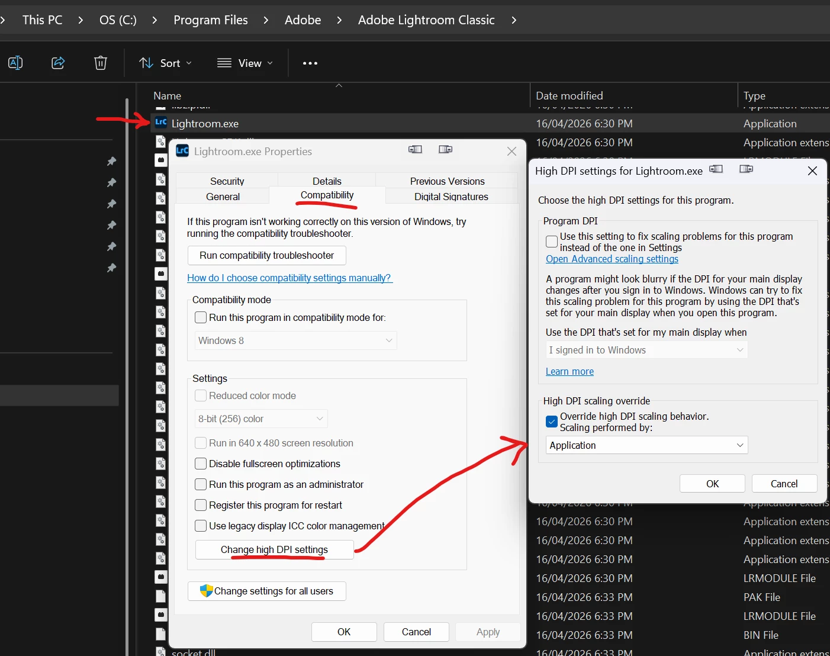Click Run compatibility troubleshooter button
The image size is (830, 656).
pyautogui.click(x=267, y=255)
